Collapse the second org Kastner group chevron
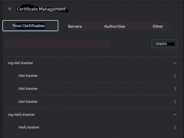The image size is (184, 138). tap(175, 115)
